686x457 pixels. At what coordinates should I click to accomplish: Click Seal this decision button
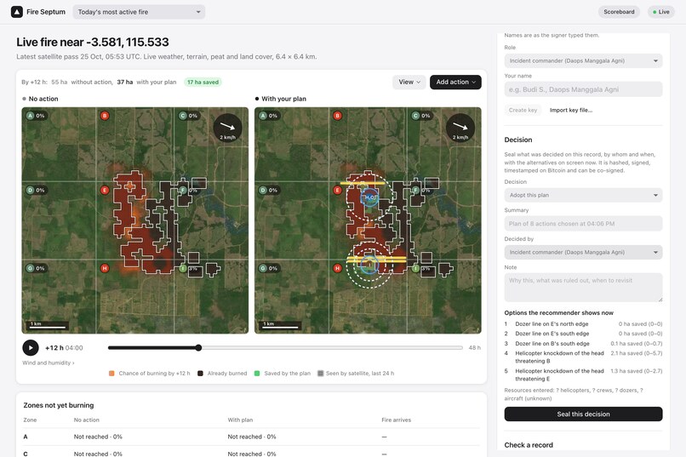click(583, 414)
